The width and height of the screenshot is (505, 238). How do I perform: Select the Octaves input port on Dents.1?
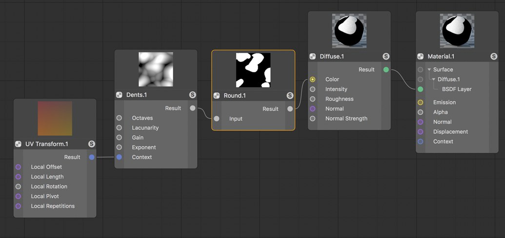[x=119, y=118]
